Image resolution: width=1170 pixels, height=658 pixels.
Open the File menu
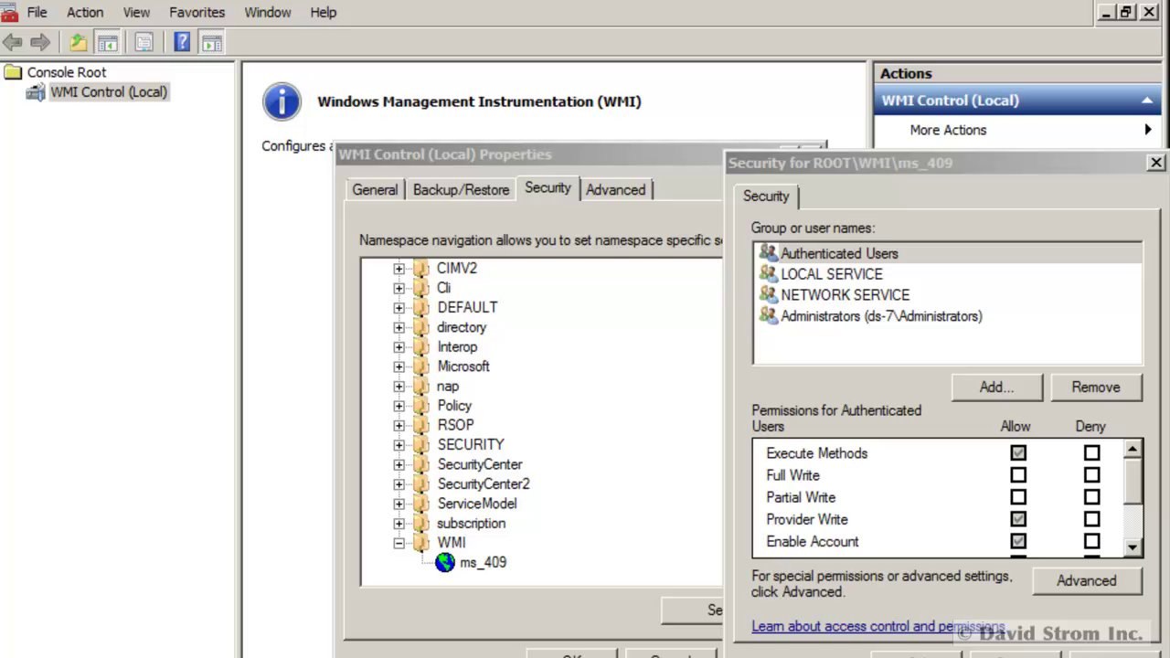37,12
